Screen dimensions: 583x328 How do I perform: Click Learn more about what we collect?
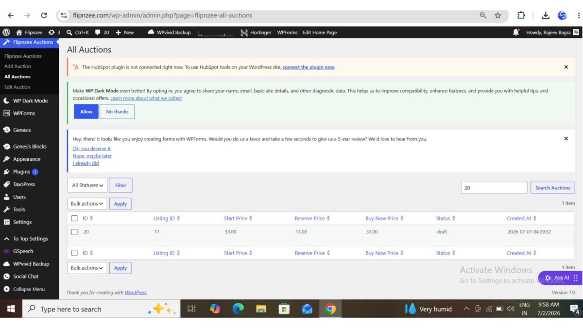(146, 98)
